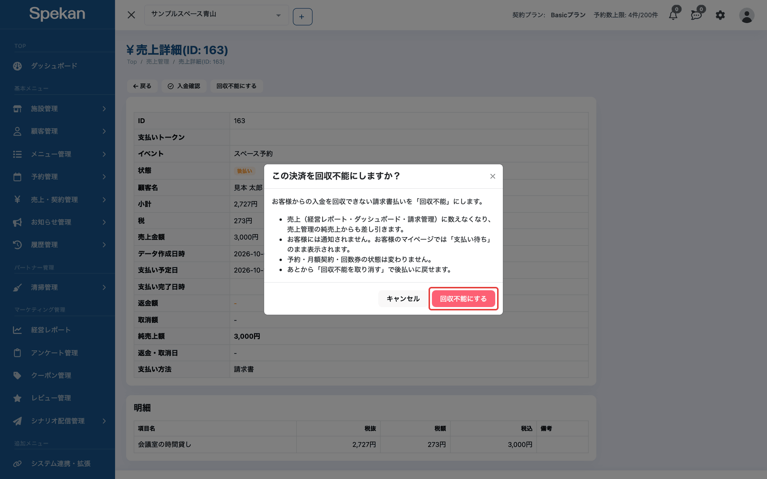The height and width of the screenshot is (479, 767).
Task: Click the 清掃管理 broom icon
Action: (x=17, y=287)
